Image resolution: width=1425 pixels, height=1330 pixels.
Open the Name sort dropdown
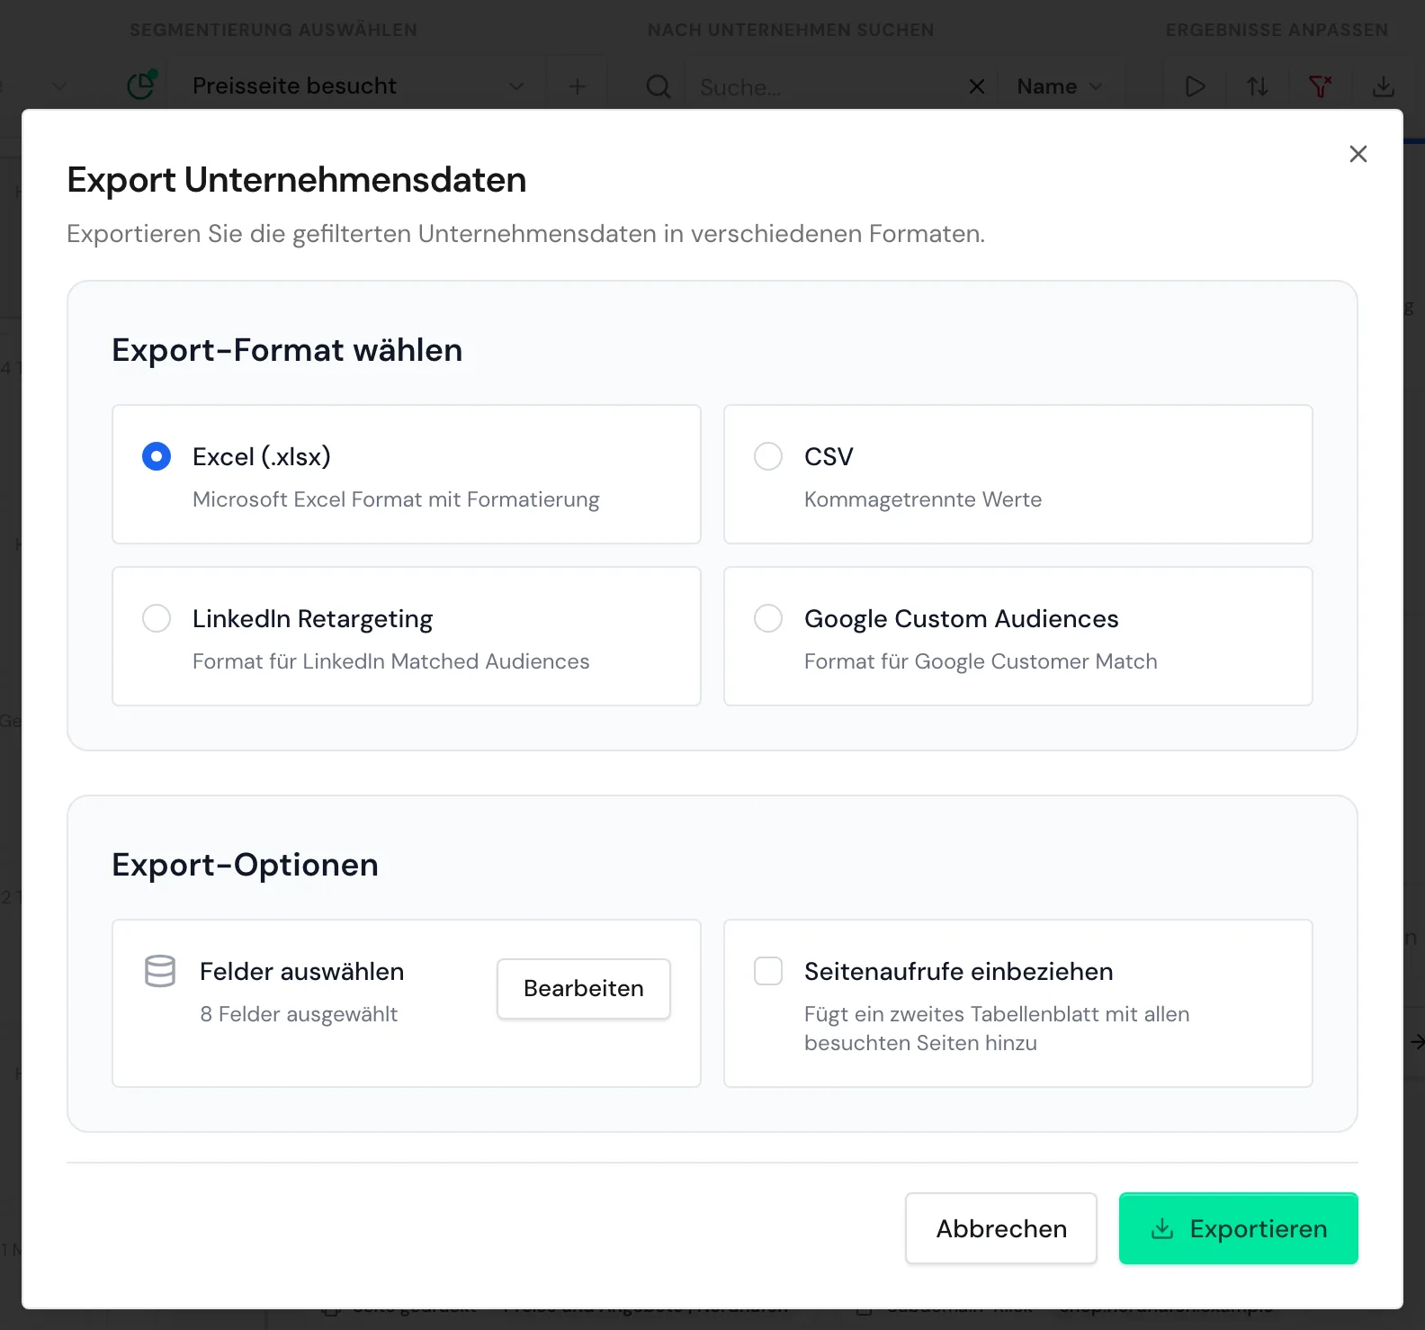[1060, 86]
